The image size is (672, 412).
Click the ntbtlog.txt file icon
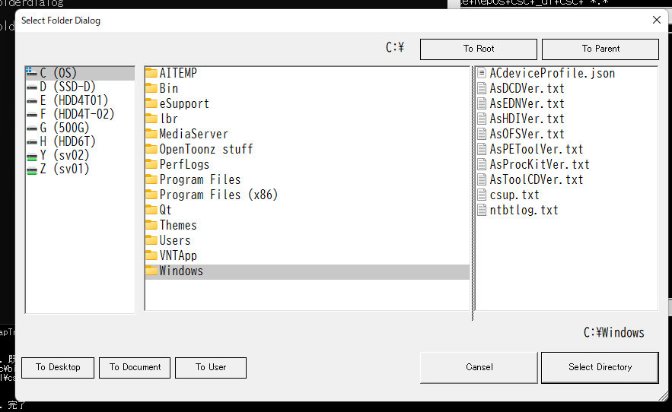pos(482,210)
